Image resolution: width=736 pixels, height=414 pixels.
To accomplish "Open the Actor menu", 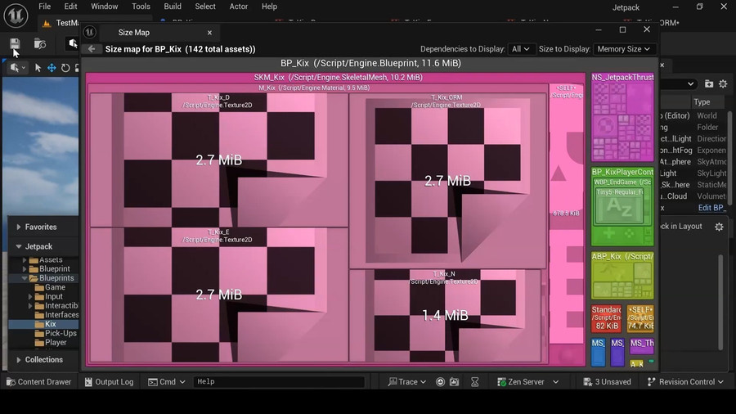I will click(239, 7).
